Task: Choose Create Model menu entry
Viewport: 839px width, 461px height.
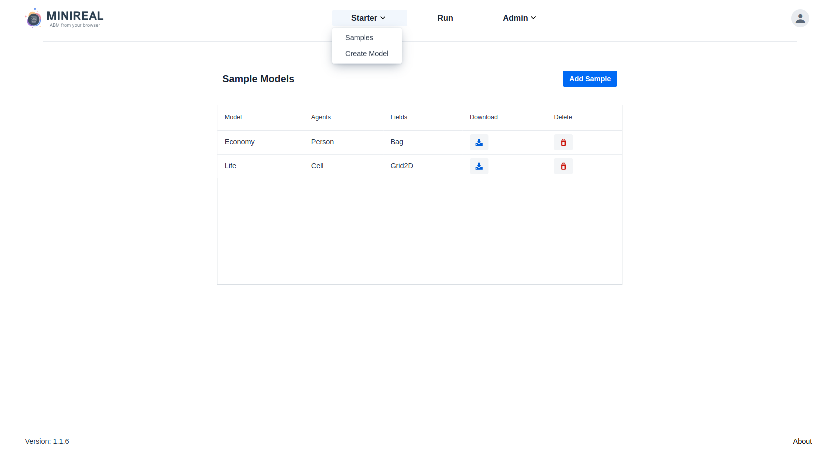Action: pos(367,54)
